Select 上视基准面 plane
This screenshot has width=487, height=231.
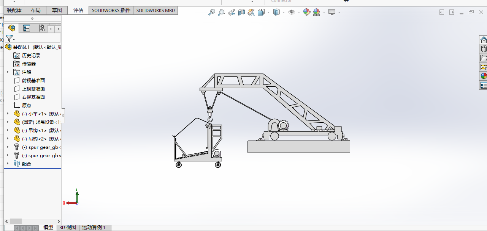click(33, 89)
